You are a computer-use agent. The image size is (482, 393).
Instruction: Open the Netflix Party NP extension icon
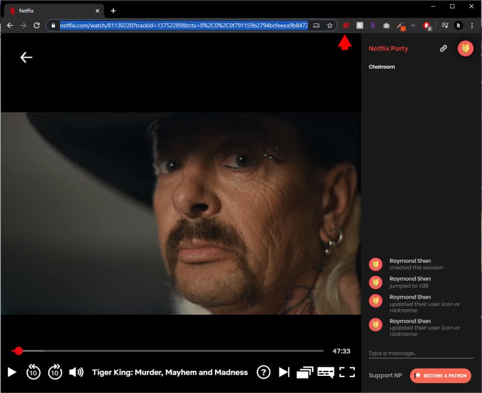pyautogui.click(x=347, y=25)
